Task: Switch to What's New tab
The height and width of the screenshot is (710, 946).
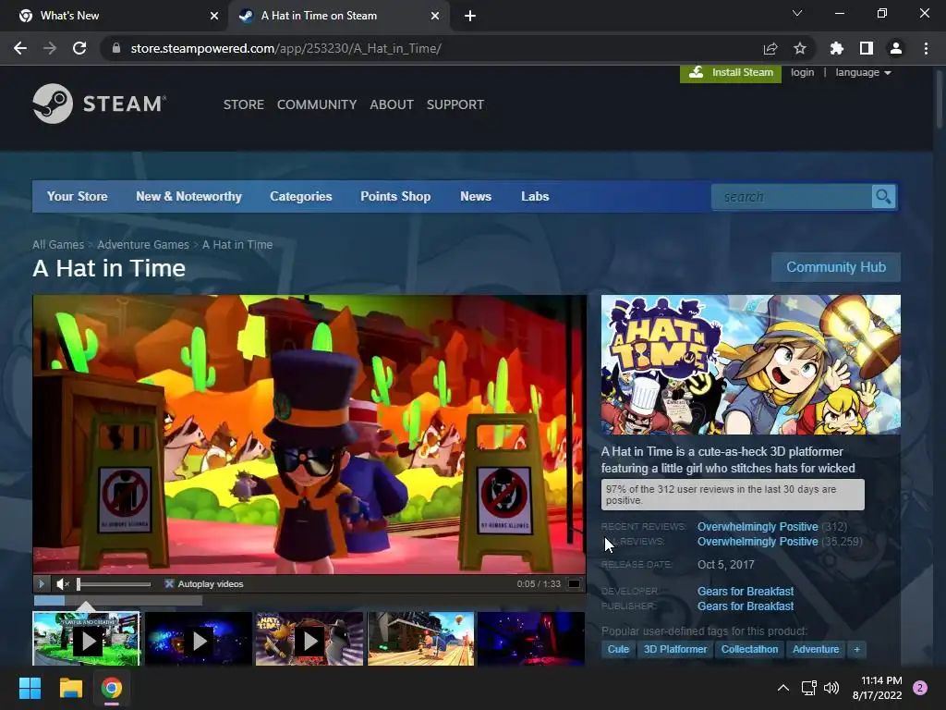Action: [115, 16]
